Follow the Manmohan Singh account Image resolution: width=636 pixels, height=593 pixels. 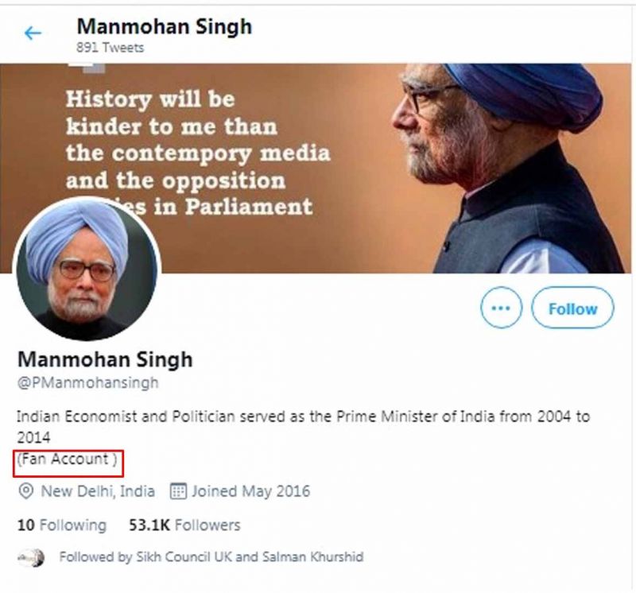tap(572, 308)
